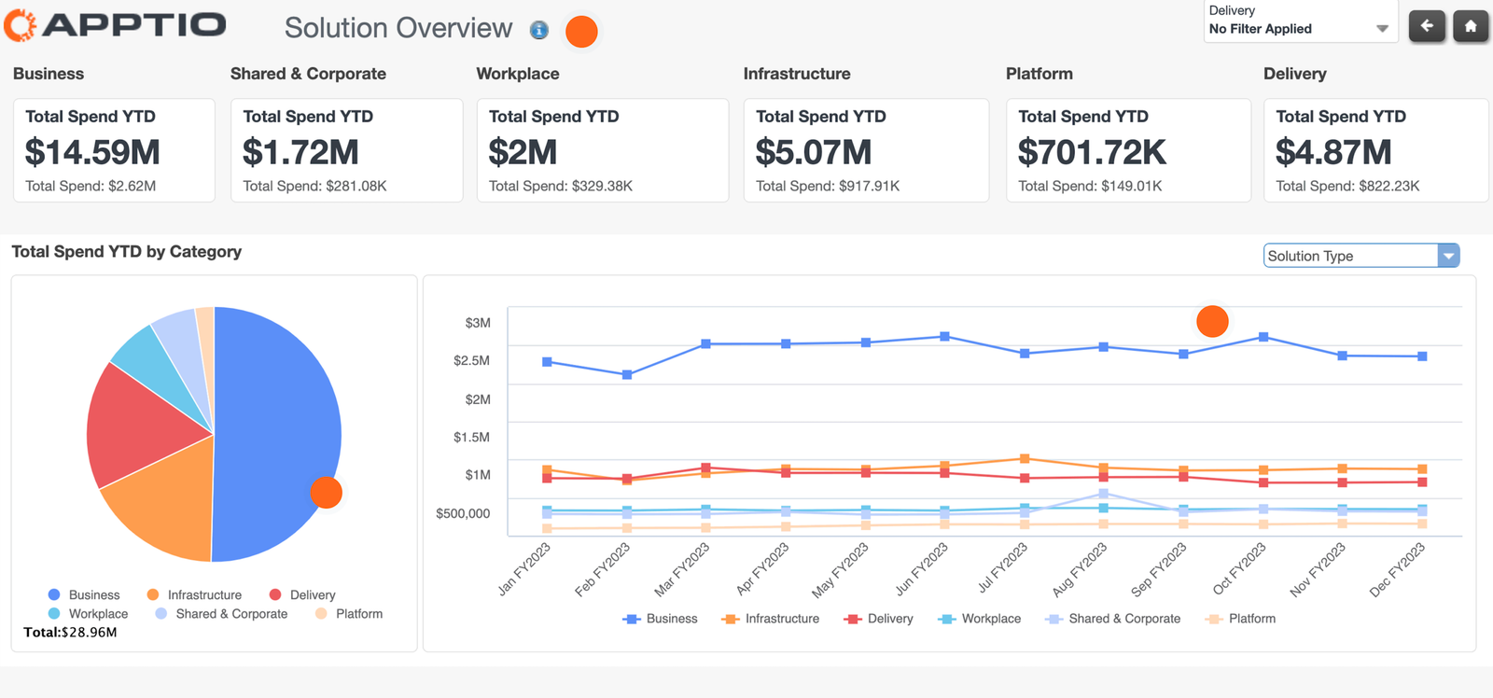Toggle Shared & Corporate in line chart legend
The width and height of the screenshot is (1493, 698).
(x=1113, y=619)
